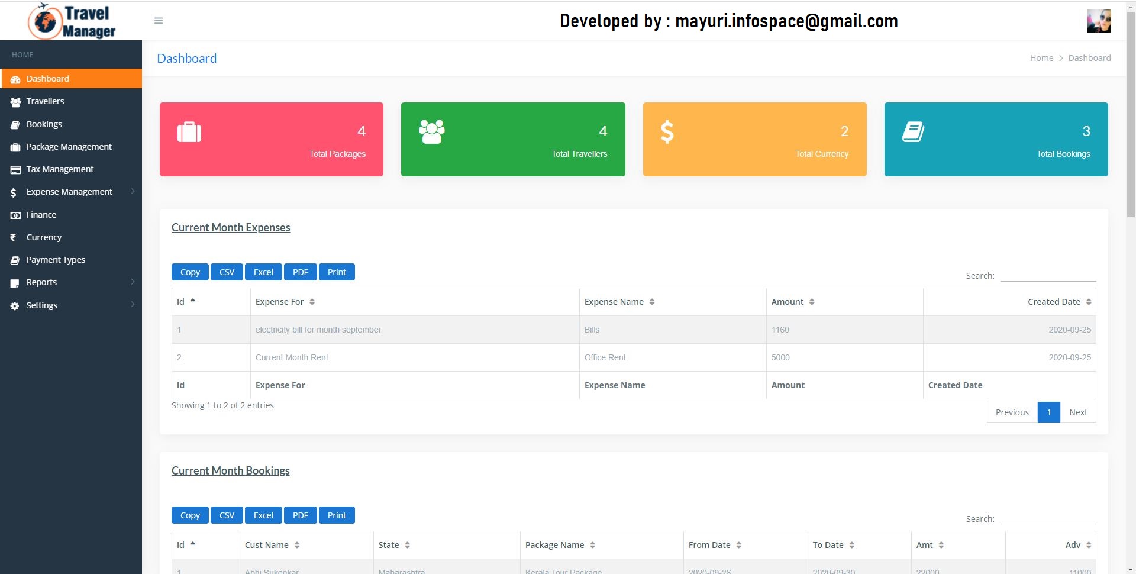Open Package Management from the sidebar

[x=69, y=146]
